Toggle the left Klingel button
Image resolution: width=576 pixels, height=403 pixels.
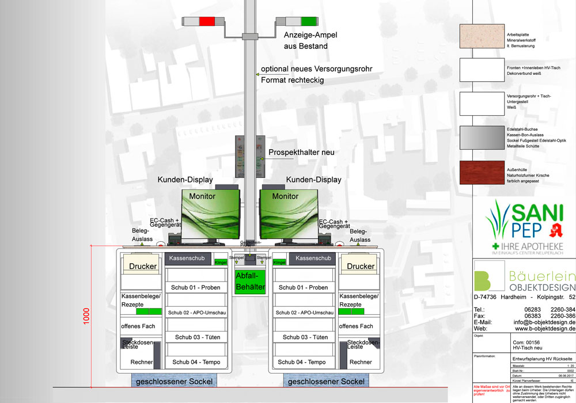221,261
